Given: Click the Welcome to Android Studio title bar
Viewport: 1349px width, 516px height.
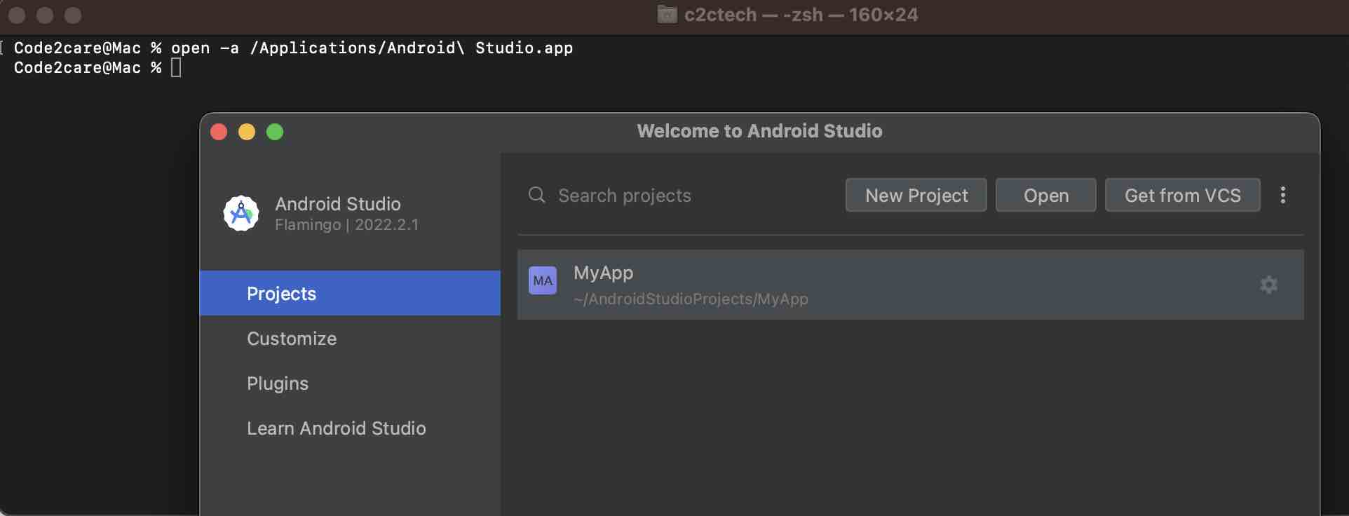Looking at the screenshot, I should tap(759, 131).
